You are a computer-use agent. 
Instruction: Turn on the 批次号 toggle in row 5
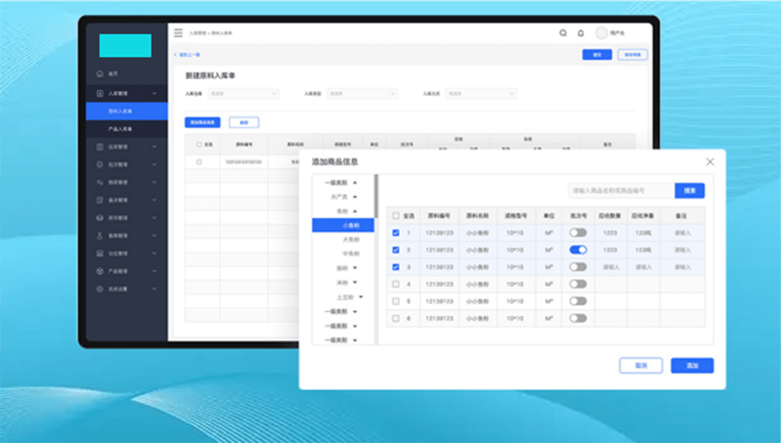point(578,301)
